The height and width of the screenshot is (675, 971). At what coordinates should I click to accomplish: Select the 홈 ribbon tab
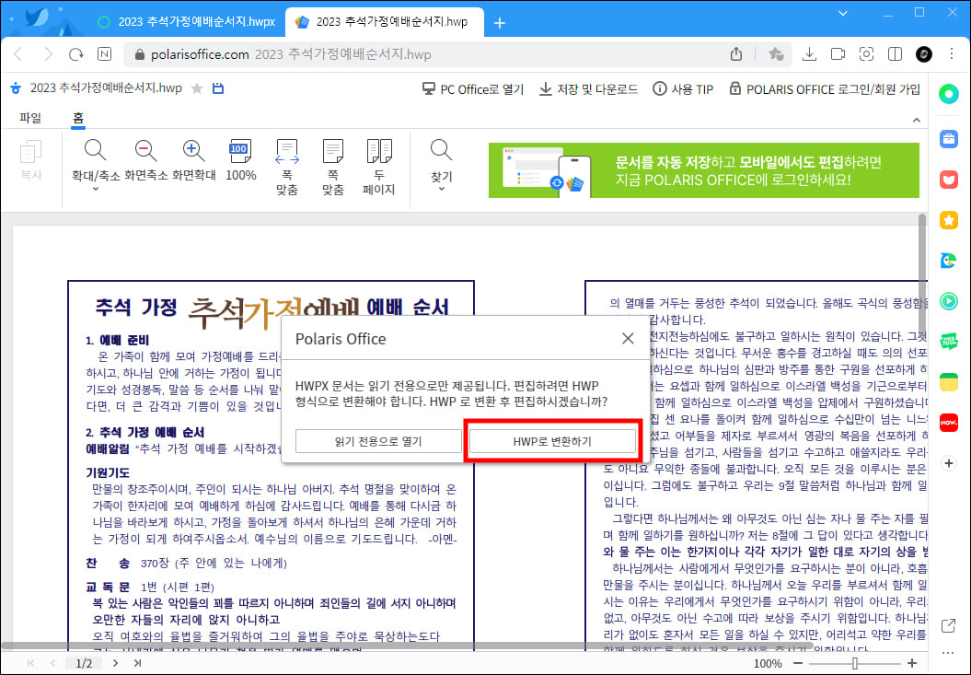click(78, 118)
